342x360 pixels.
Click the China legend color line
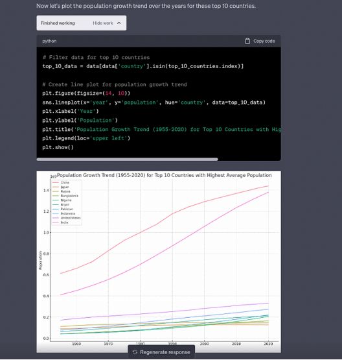(56, 182)
